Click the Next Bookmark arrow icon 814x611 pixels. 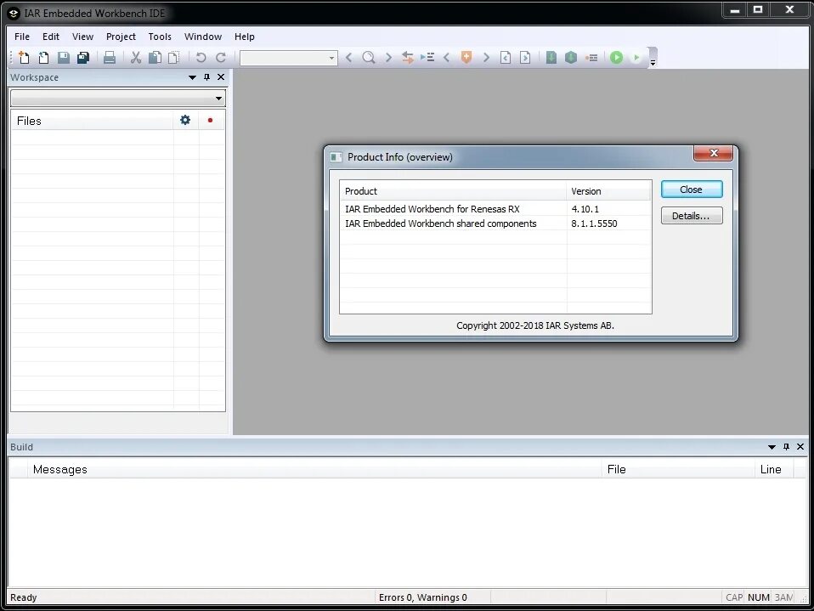point(486,58)
